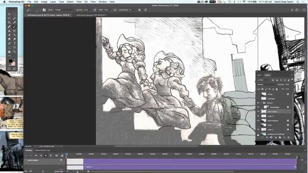308x173 pixels.
Task: Click the Add layer mask icon
Action: [x=271, y=138]
